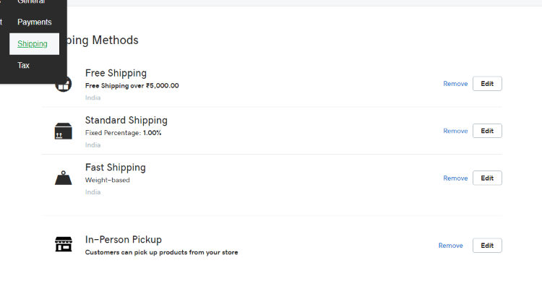Click the In-Person Pickup title text
Screen dimensions: 542x289
pyautogui.click(x=123, y=239)
